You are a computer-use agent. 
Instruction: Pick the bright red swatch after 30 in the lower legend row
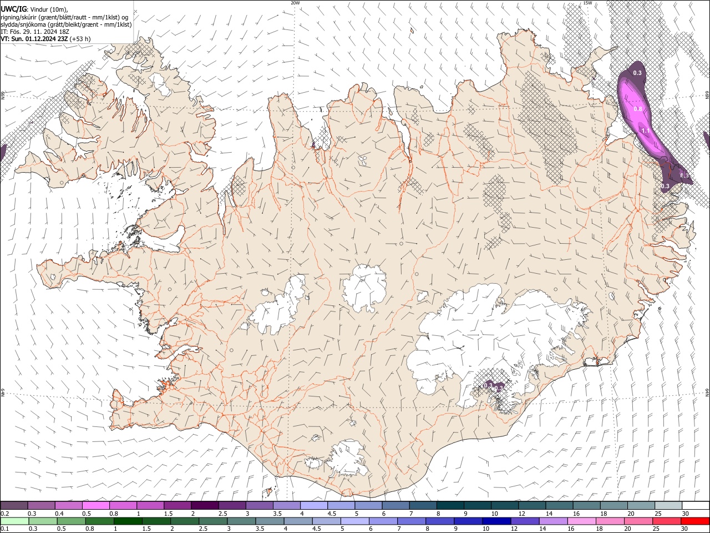point(695,521)
